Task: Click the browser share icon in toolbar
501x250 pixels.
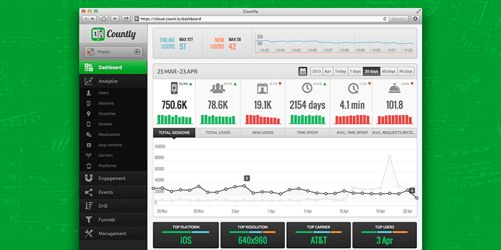Action: point(126,19)
